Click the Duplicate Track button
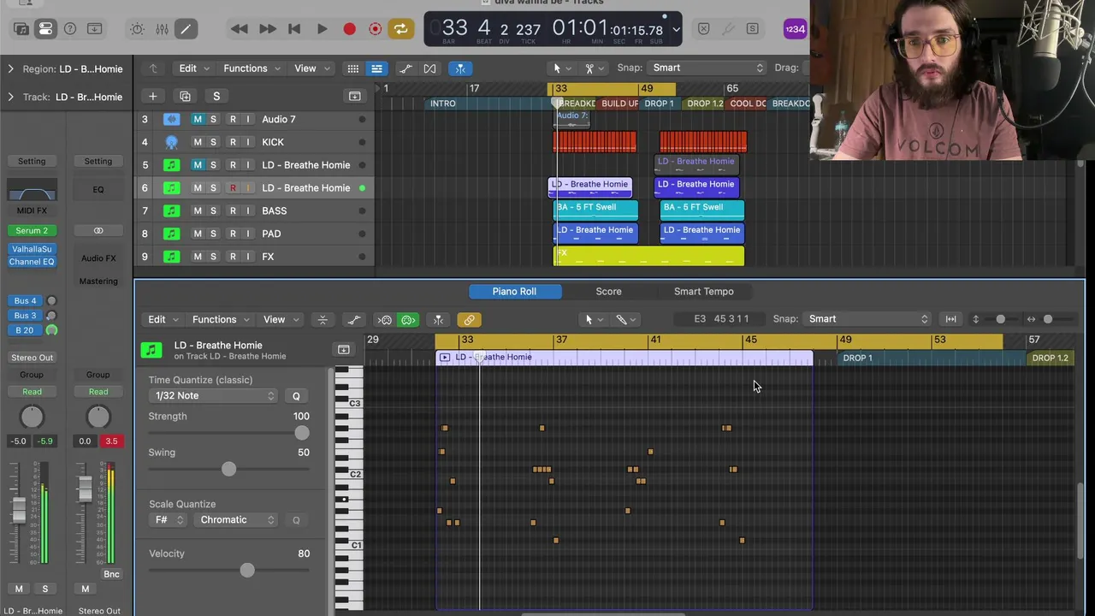Screen dimensions: 1095x616 (x=185, y=96)
